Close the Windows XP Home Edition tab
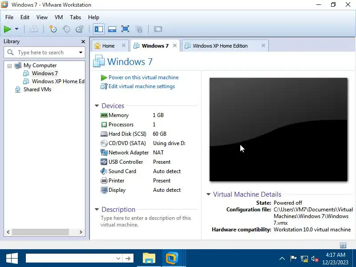The height and width of the screenshot is (267, 356). (263, 45)
